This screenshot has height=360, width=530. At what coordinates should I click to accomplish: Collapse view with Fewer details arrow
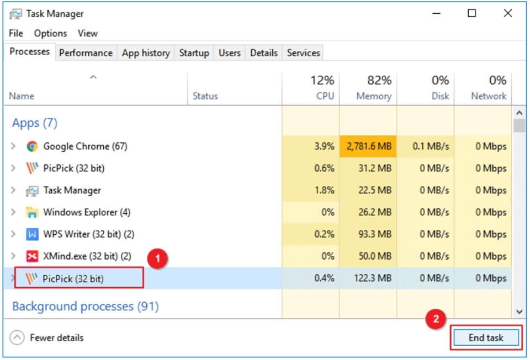tap(17, 337)
